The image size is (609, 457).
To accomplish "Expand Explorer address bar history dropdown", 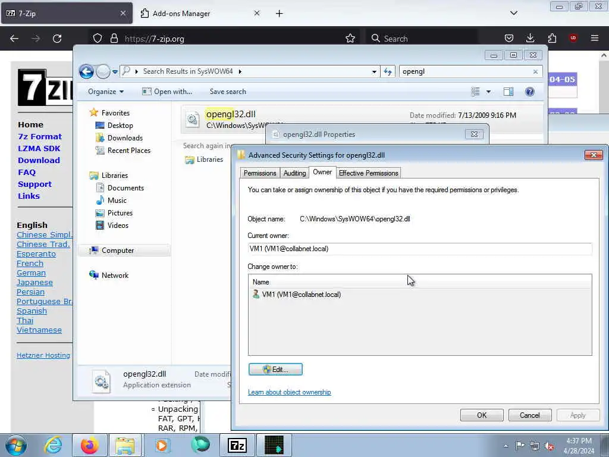I will tap(374, 71).
